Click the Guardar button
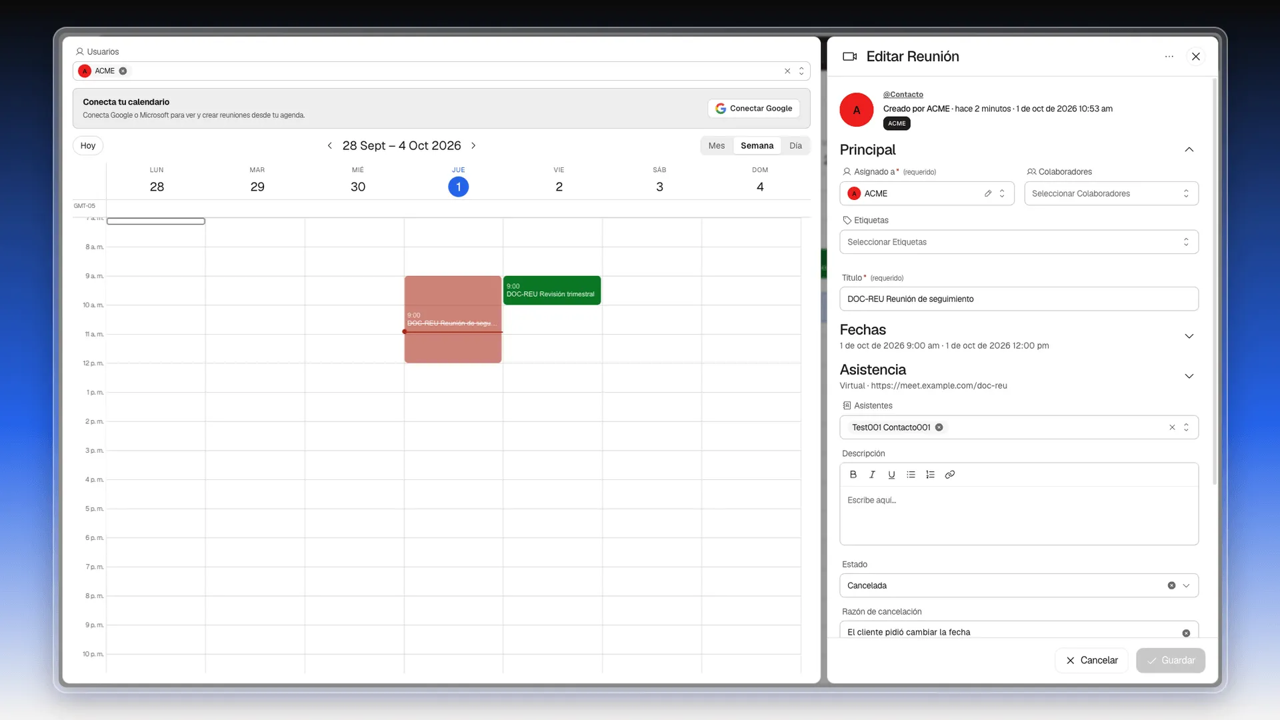 [x=1170, y=660]
